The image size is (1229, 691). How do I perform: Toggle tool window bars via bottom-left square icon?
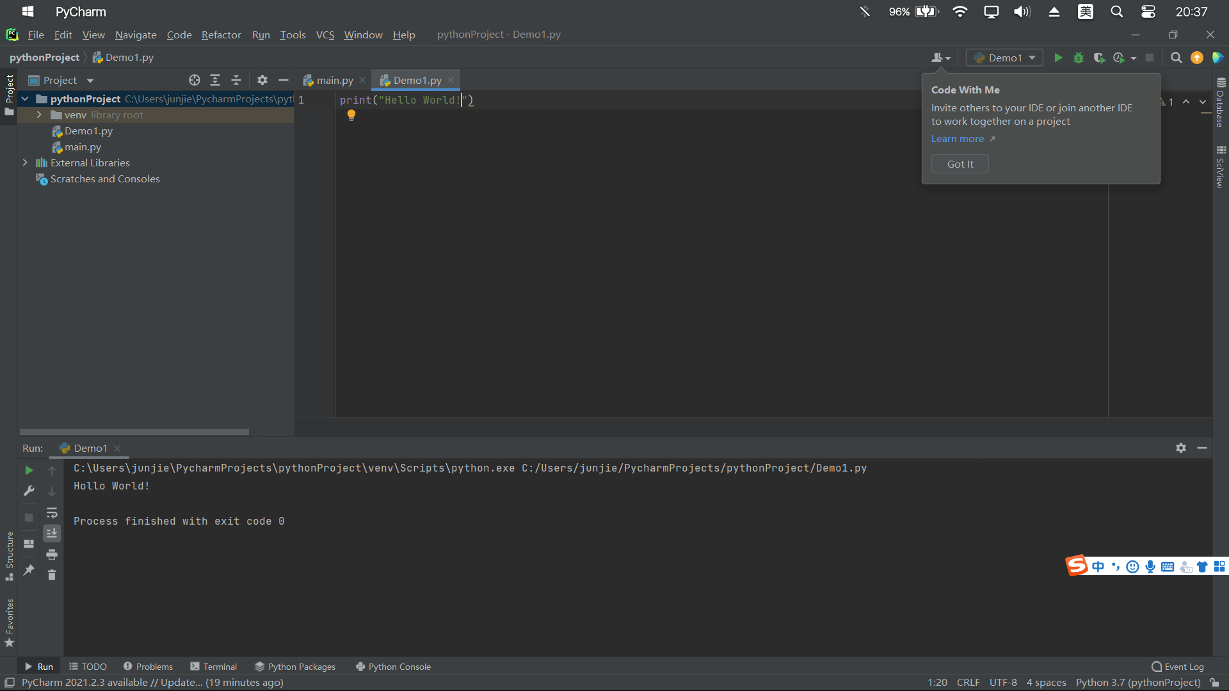[10, 683]
